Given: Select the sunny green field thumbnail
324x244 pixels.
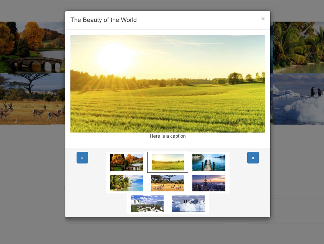Looking at the screenshot, I should coord(168,162).
